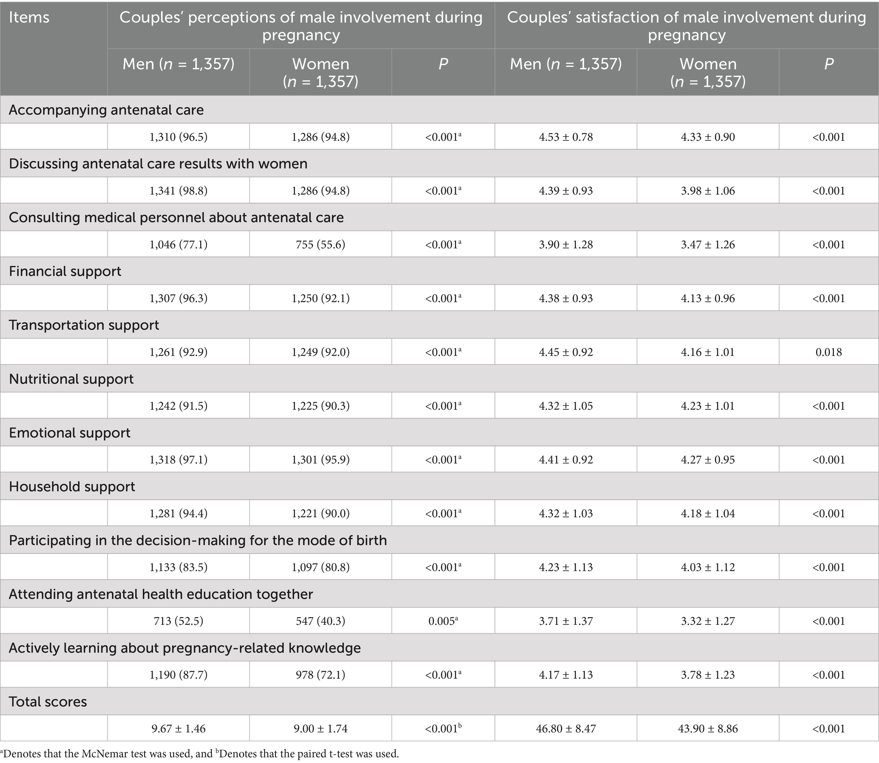Select the P value cell 0.018
Viewport: 879px width, 763px height.
pyautogui.click(x=828, y=352)
